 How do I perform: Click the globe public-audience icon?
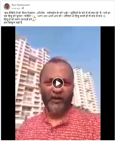[x=23, y=8]
